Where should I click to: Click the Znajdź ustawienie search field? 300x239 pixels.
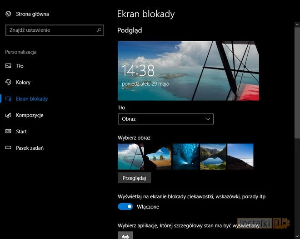tap(50, 30)
